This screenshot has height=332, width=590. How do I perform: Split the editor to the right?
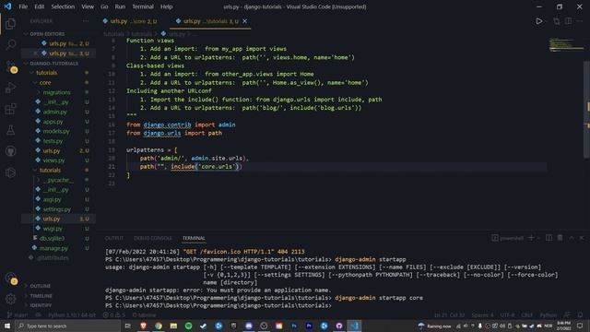(568, 21)
